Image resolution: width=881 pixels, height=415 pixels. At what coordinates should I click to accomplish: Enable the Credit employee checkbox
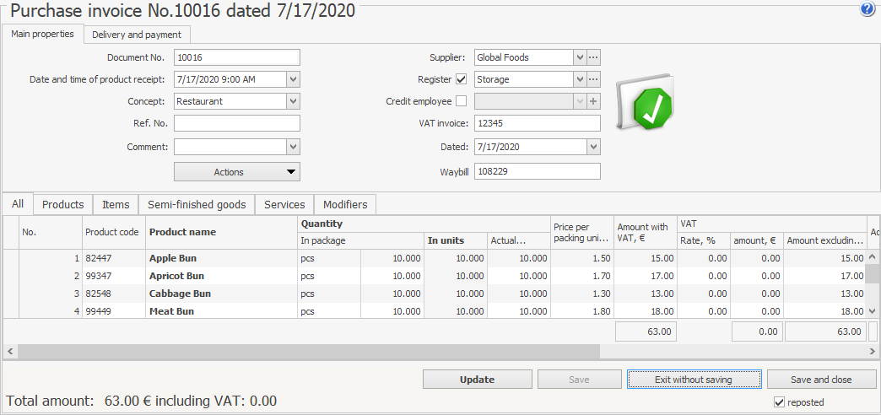click(461, 101)
